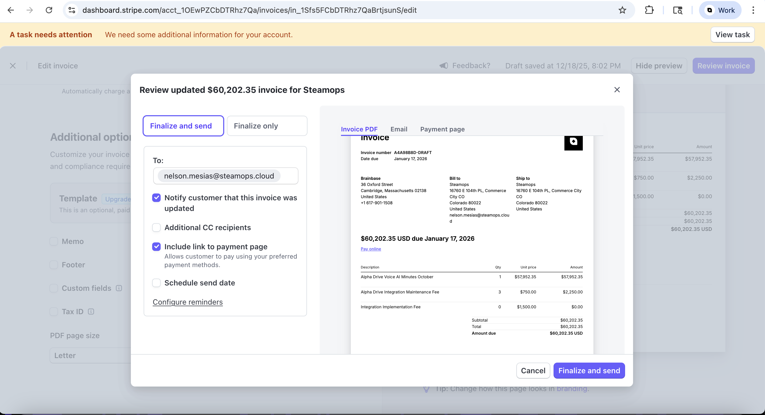
Task: Toggle Include link to payment page
Action: pyautogui.click(x=156, y=247)
